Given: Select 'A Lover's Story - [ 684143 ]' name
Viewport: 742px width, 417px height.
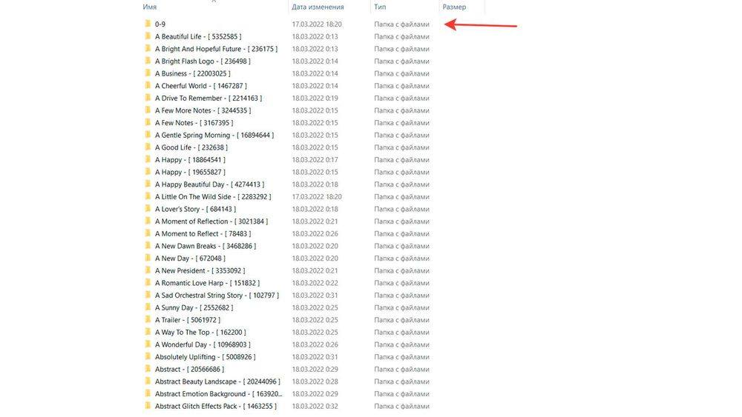Looking at the screenshot, I should point(195,209).
